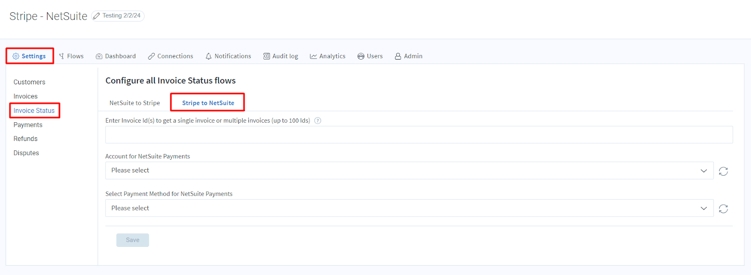This screenshot has height=275, width=751.
Task: Open Customers in the sidebar
Action: (30, 82)
